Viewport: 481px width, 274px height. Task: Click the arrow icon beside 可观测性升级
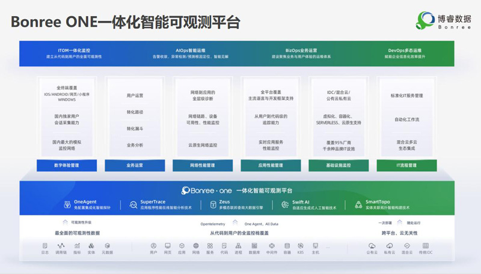click(x=65, y=222)
